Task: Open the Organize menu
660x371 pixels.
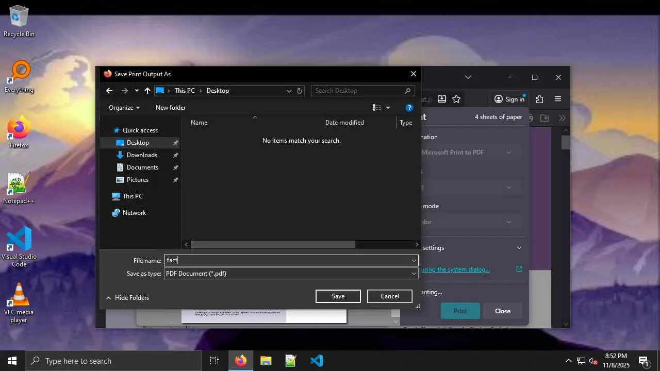Action: point(124,108)
